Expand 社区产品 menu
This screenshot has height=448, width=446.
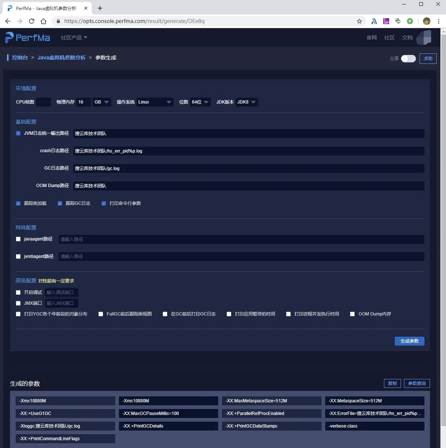(x=74, y=37)
